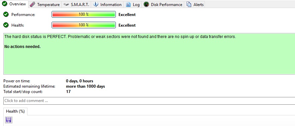Click the Health 100 % progress bar
The image size is (295, 126).
[83, 25]
